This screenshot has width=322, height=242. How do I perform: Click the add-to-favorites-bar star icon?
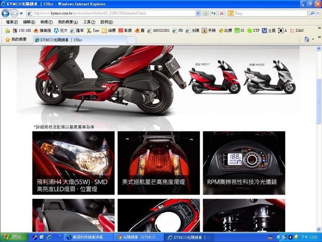click(8, 30)
